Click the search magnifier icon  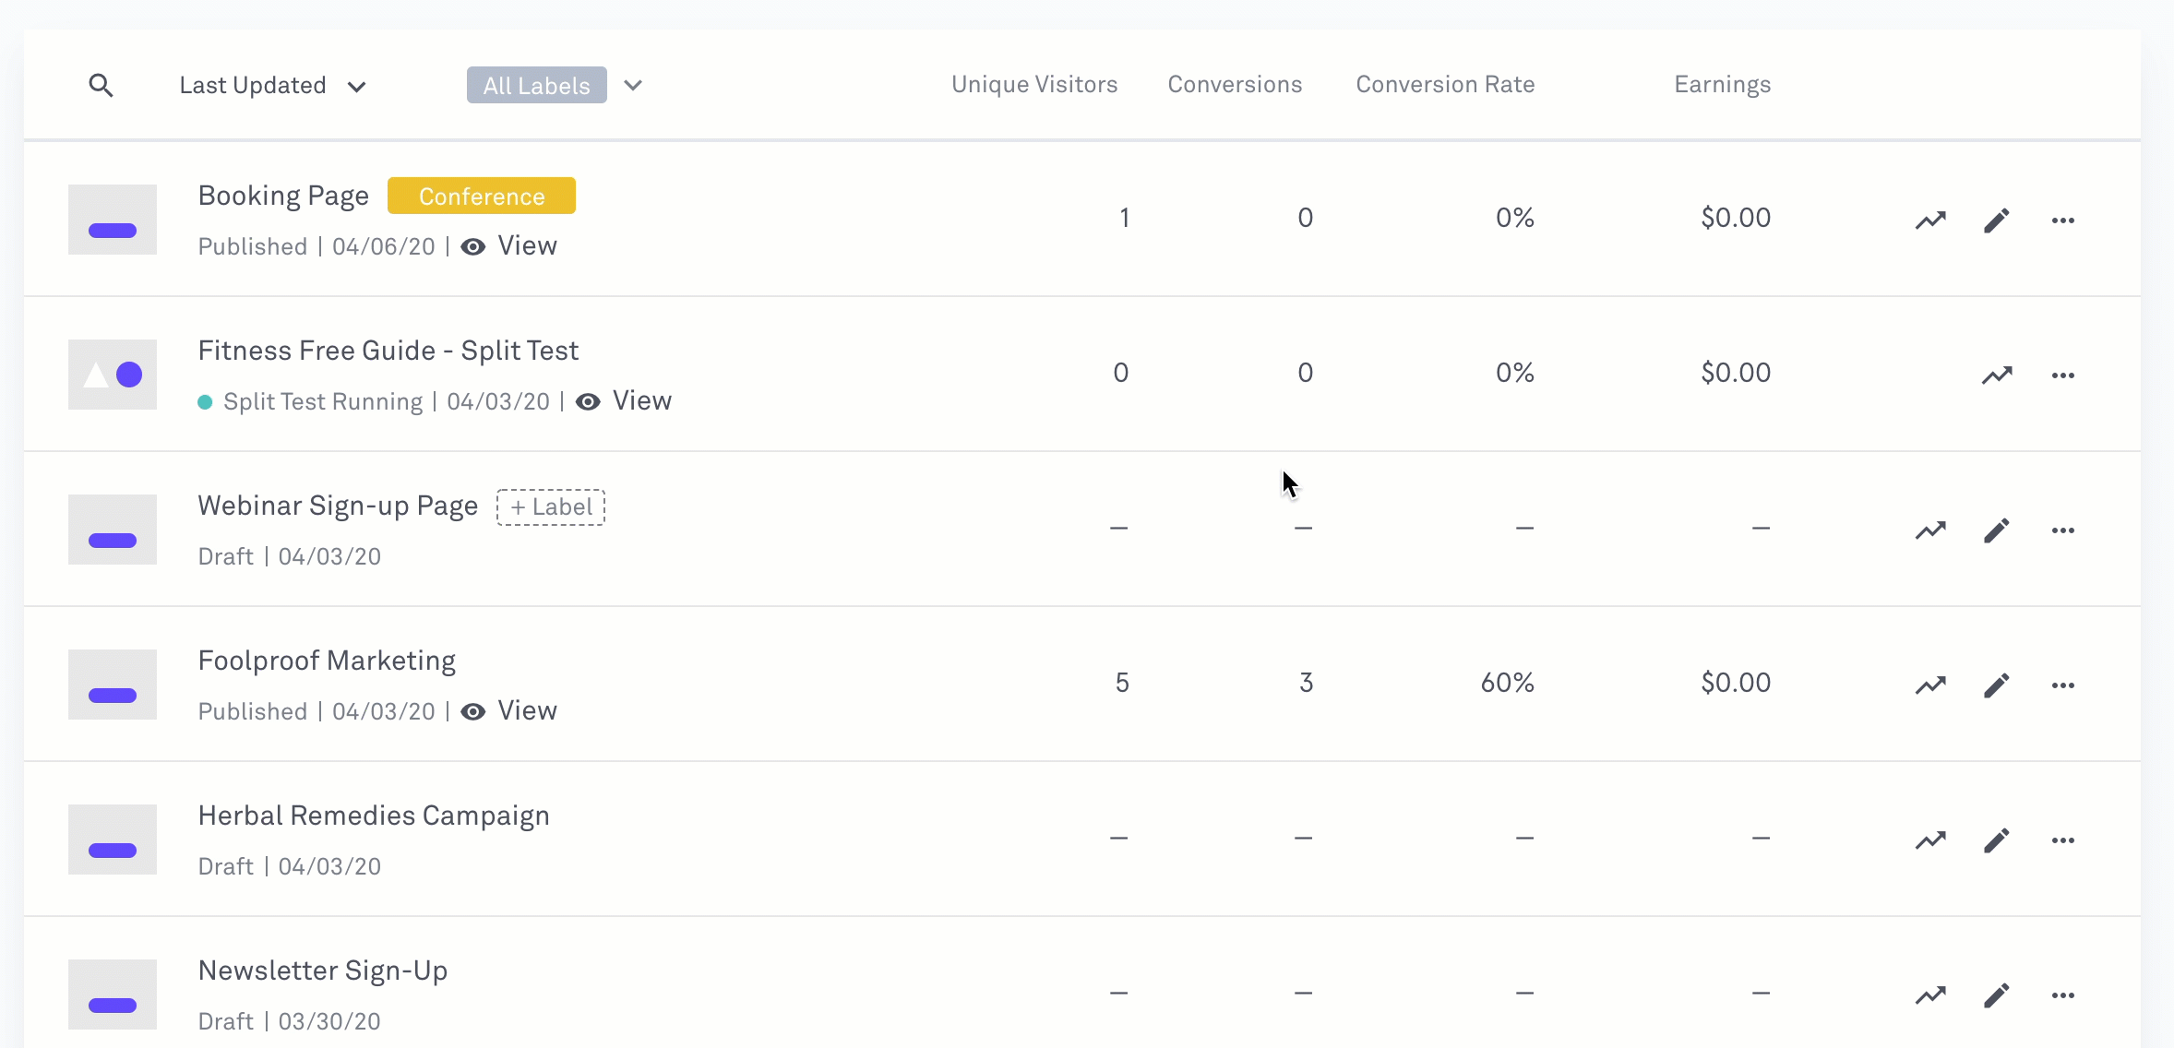click(x=101, y=86)
